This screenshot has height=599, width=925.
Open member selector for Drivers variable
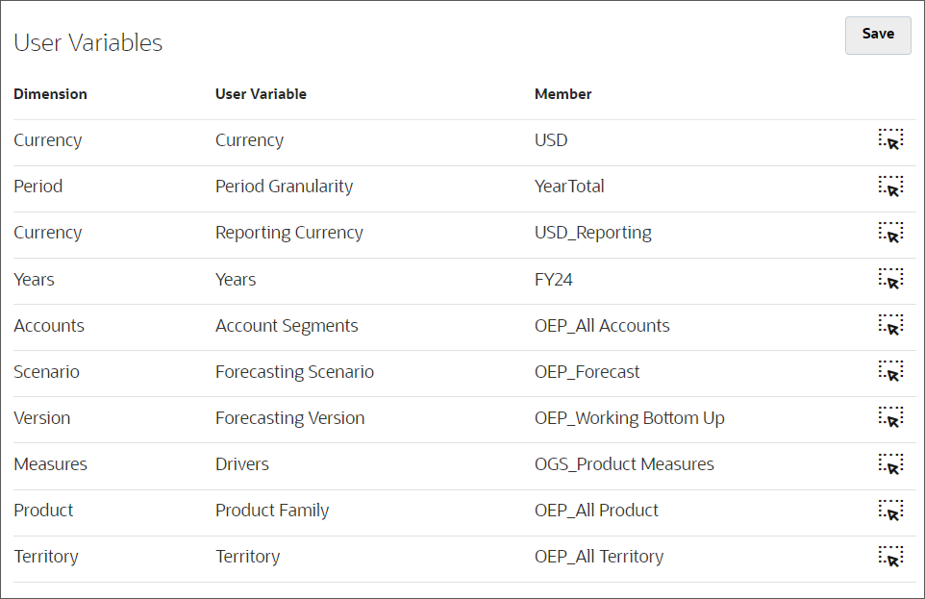coord(892,464)
